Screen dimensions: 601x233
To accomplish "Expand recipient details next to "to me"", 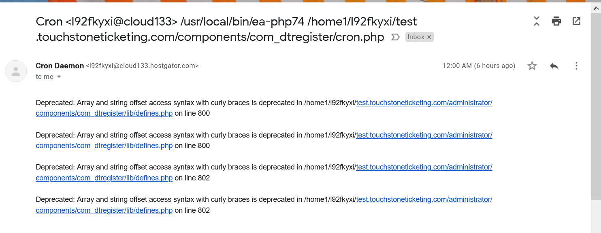I will click(x=59, y=77).
